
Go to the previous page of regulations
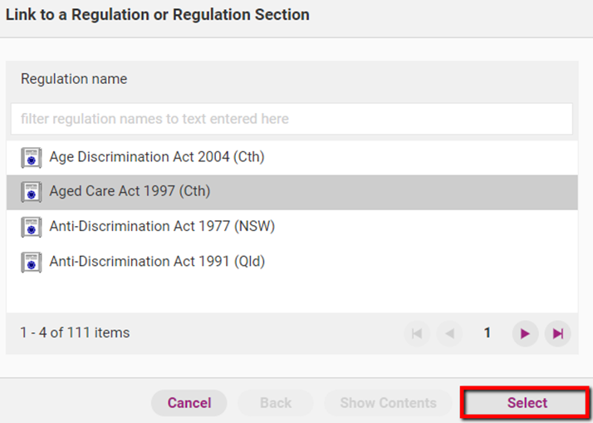pos(450,333)
